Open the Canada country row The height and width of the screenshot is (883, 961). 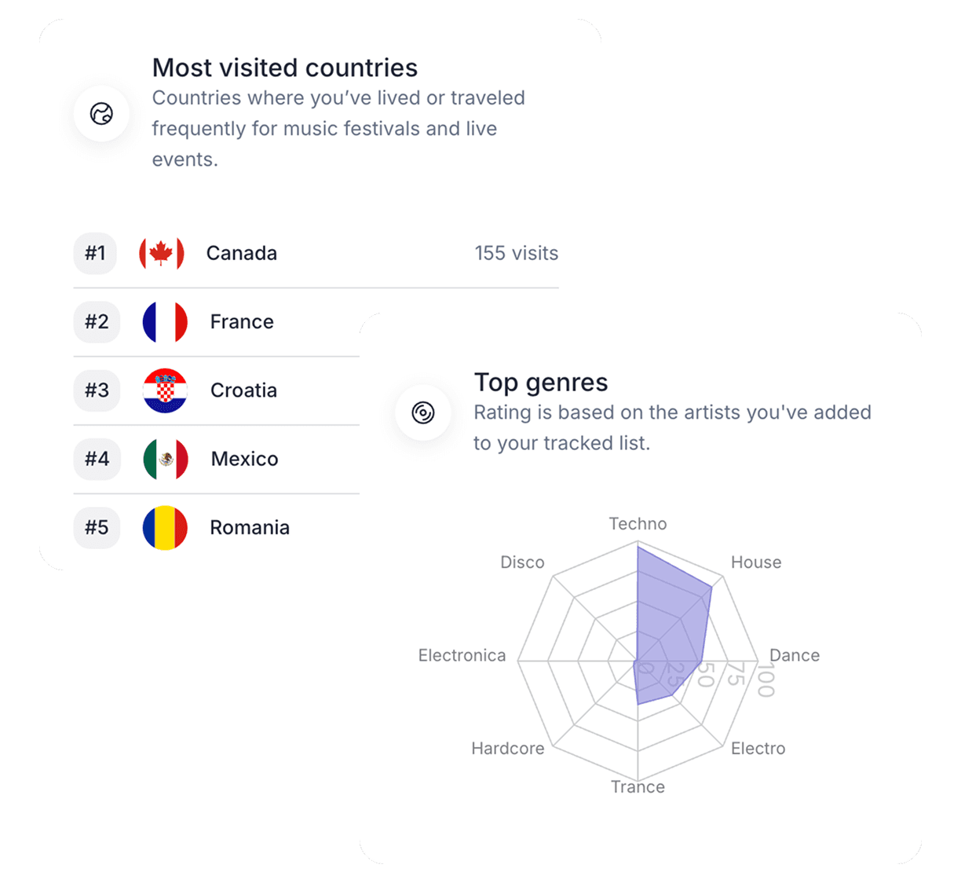pos(242,253)
